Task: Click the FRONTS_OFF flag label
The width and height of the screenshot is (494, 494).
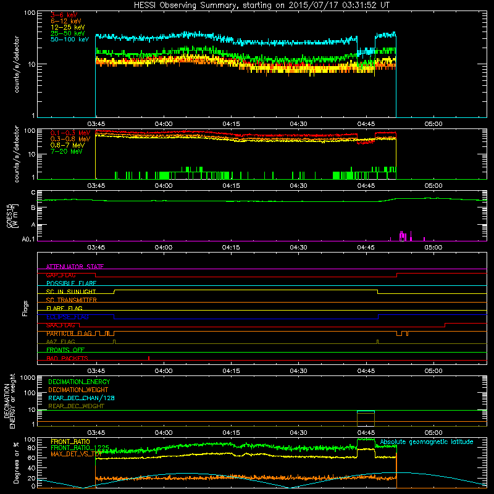Action: (65, 350)
